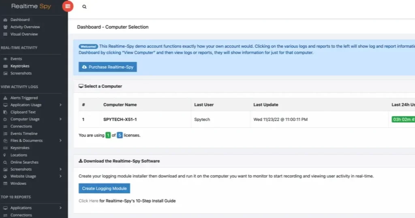This screenshot has width=415, height=218.
Task: Expand the Website Usage submenu chevron
Action: (60, 176)
